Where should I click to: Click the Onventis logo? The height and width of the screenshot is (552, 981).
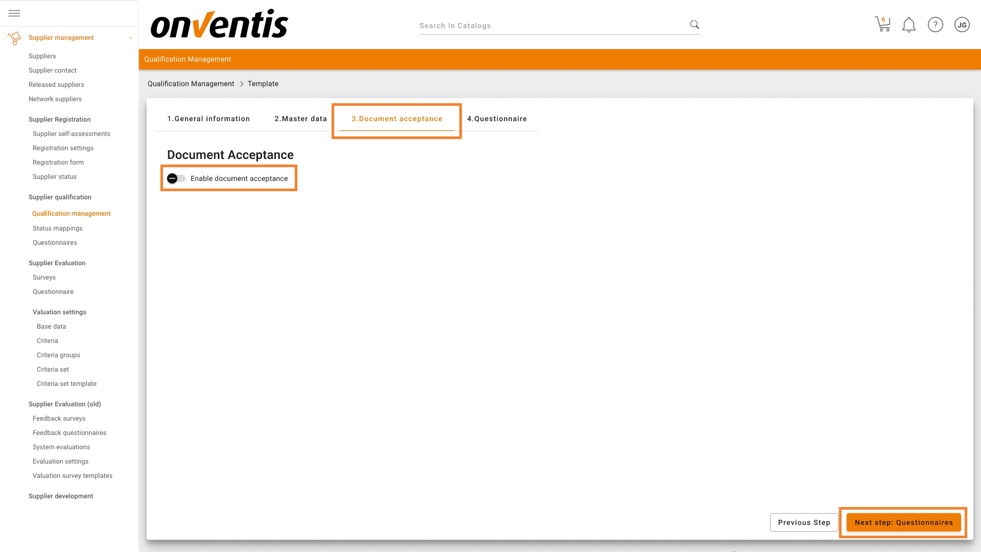[219, 24]
